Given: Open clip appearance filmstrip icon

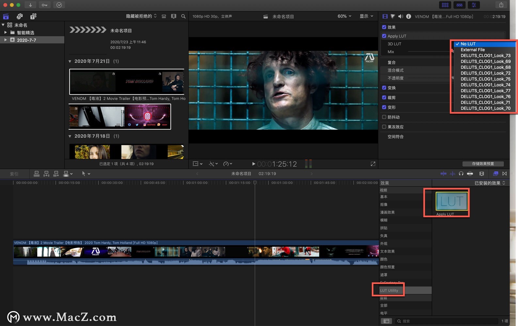Looking at the screenshot, I should 174,16.
